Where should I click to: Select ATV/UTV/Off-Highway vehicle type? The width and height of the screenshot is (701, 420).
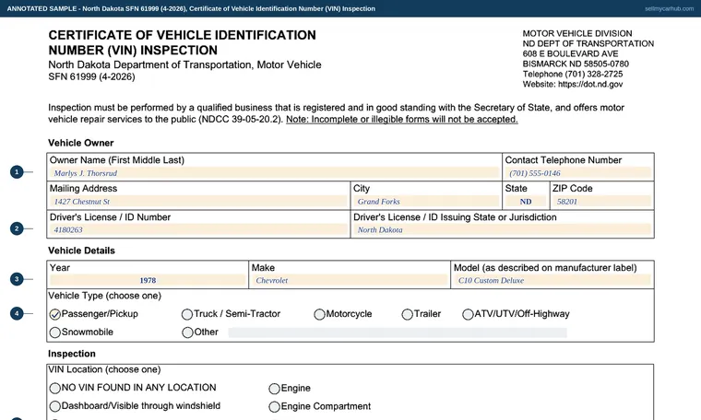[468, 315]
